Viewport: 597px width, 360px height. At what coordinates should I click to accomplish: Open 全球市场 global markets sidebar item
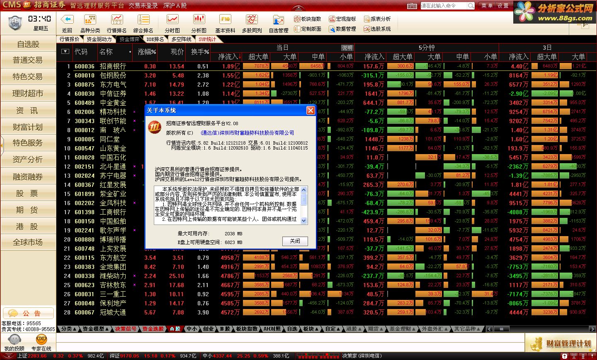point(28,242)
